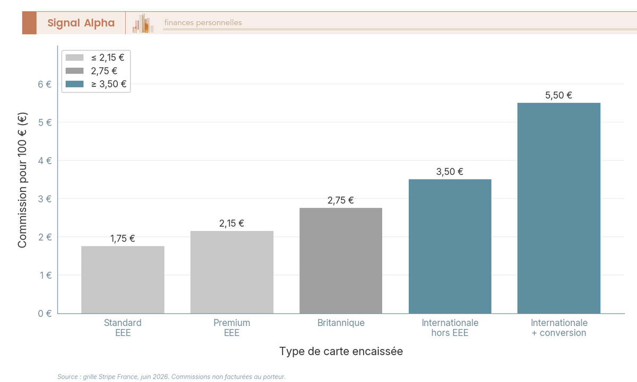Viewport: 637px width, 382px height.
Task: Click the '1,75 €' value label
Action: pos(123,239)
